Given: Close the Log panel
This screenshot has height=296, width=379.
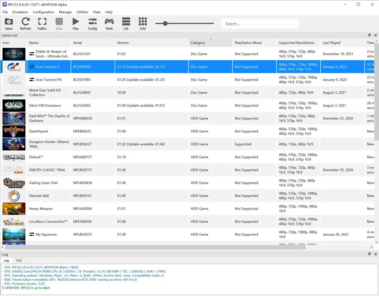Looking at the screenshot, I should click(x=375, y=254).
